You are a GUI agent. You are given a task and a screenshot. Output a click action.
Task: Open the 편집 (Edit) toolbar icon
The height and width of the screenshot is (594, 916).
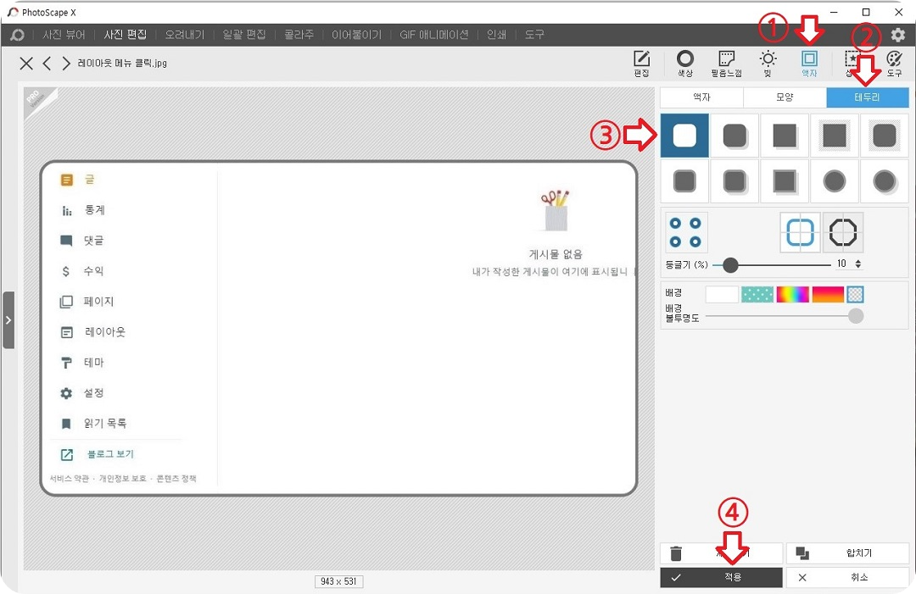pos(641,64)
